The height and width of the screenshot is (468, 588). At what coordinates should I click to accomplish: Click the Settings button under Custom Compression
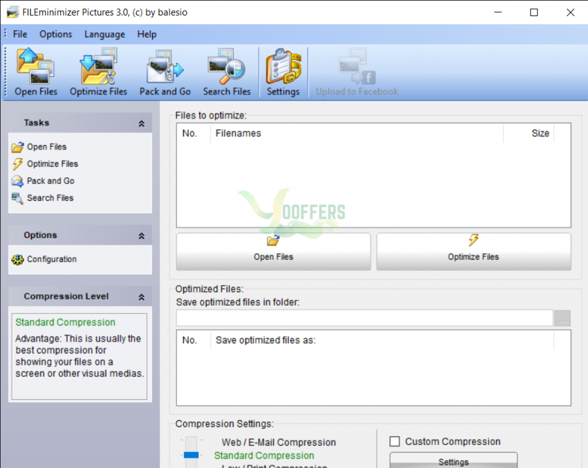coord(454,461)
